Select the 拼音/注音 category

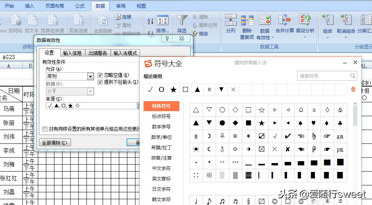(x=161, y=158)
